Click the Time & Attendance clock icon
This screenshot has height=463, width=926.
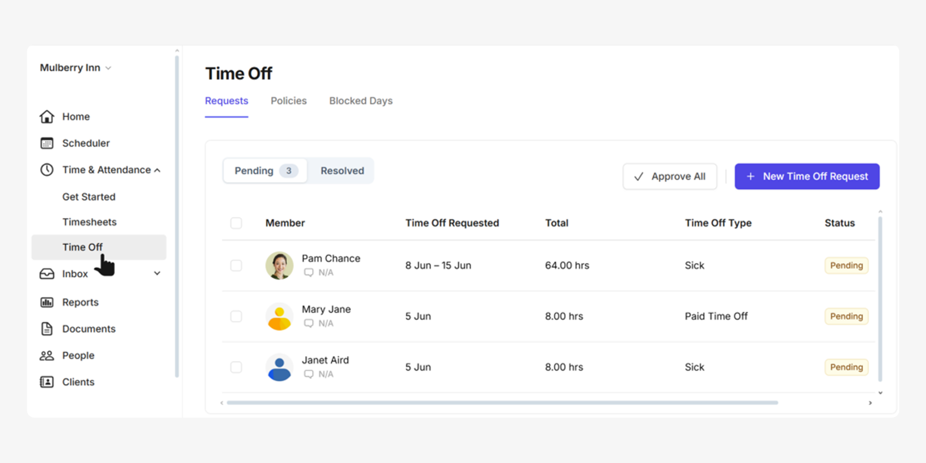tap(47, 170)
